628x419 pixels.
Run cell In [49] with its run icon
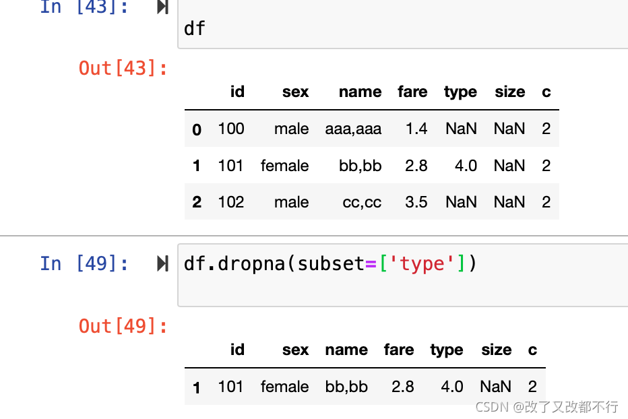pyautogui.click(x=162, y=263)
